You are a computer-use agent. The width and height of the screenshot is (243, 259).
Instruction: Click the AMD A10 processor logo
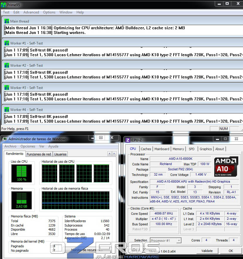coord(226,167)
